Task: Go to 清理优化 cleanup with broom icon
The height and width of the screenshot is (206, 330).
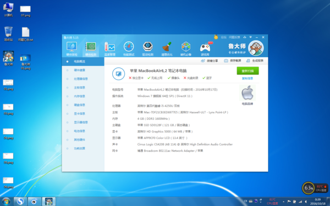Action: 167,49
